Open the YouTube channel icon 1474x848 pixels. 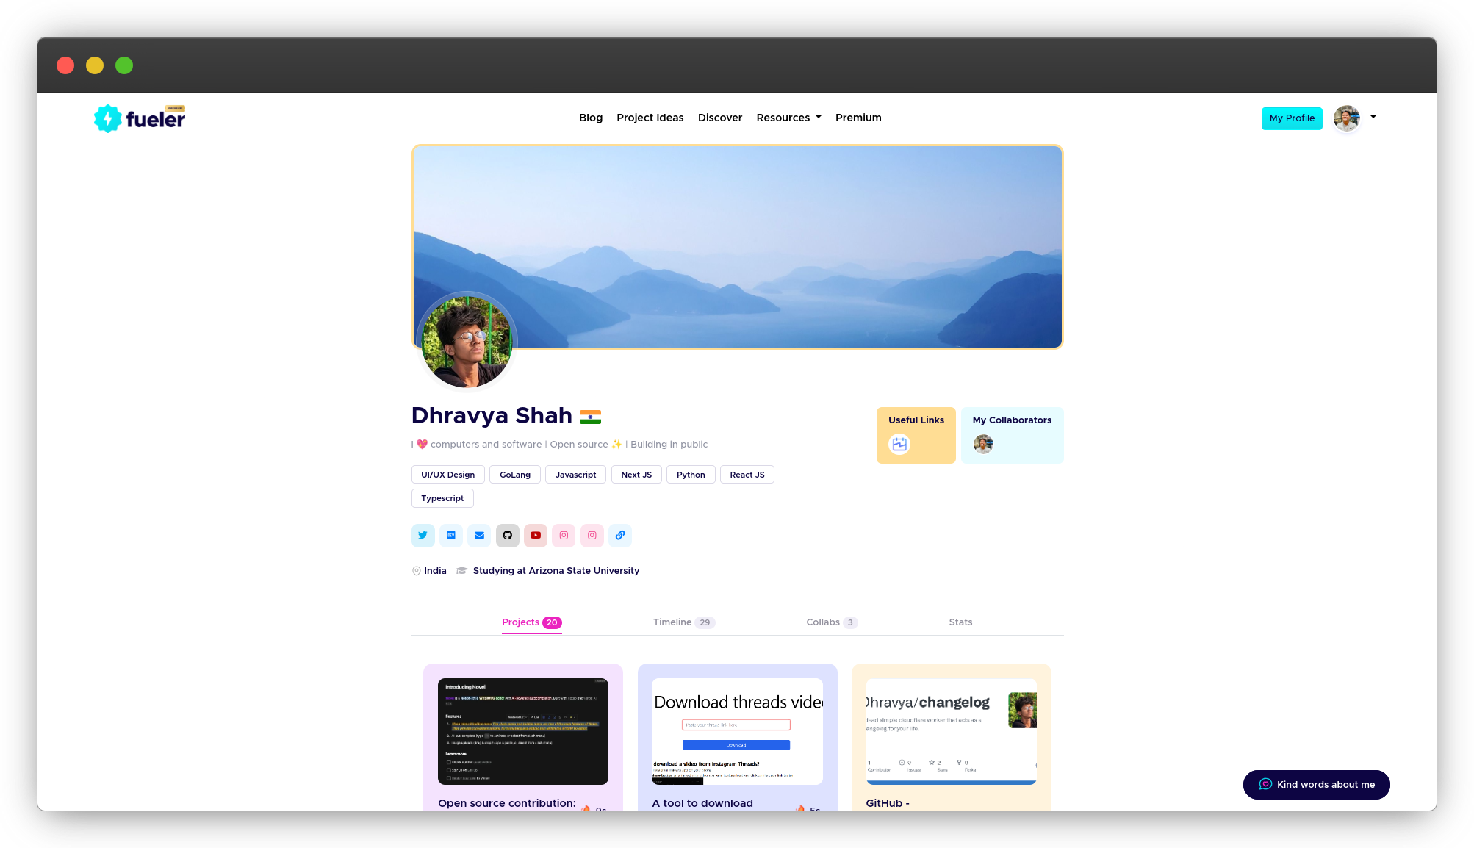point(536,536)
